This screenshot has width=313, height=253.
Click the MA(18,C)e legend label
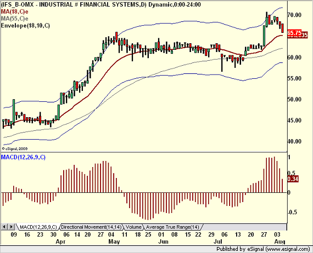coord(15,12)
